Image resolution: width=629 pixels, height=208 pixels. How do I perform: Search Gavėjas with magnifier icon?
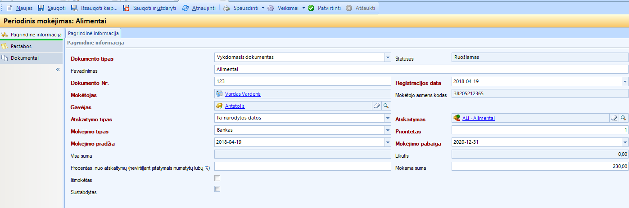pyautogui.click(x=386, y=106)
